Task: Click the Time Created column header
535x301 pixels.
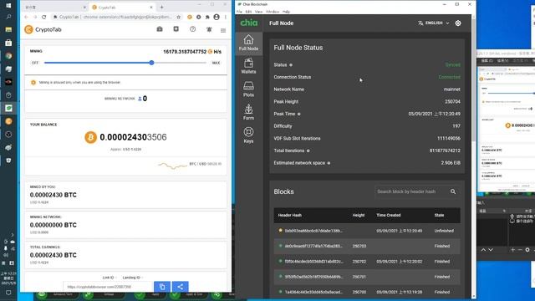Action: click(x=388, y=216)
